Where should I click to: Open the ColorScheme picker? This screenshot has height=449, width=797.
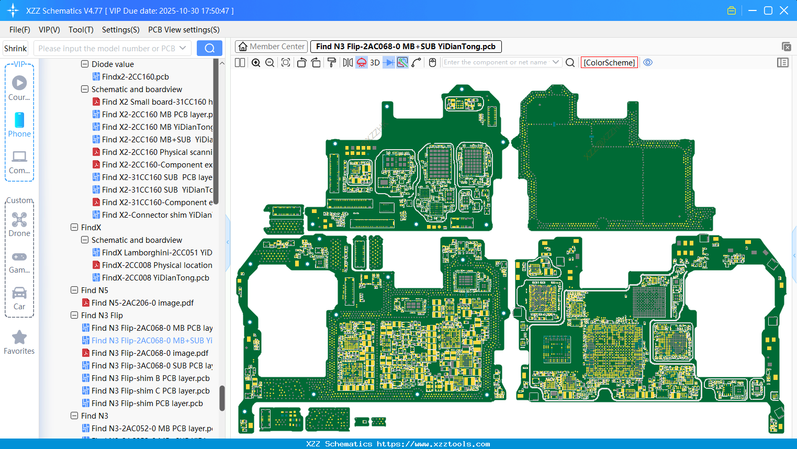click(609, 63)
